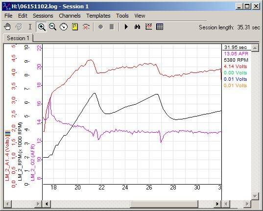The image size is (263, 211).
Task: Open the Templates menu
Action: (x=98, y=16)
